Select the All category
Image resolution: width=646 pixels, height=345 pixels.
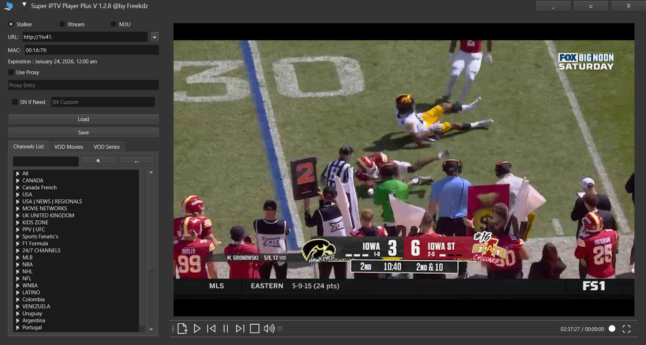pos(76,173)
